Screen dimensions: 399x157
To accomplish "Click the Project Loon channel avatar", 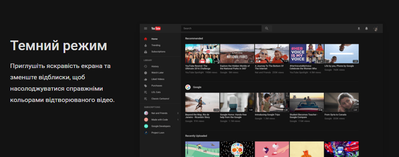I will point(146,133).
